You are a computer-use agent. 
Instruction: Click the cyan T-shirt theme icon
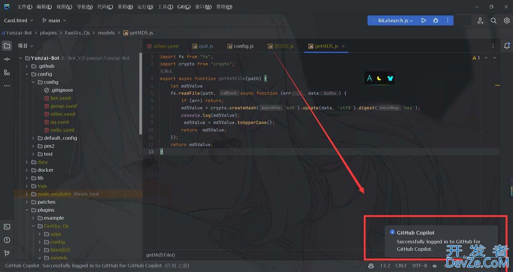coord(390,78)
